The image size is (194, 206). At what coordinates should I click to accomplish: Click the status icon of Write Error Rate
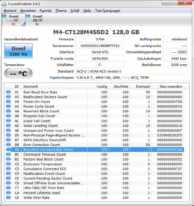coord(8,198)
